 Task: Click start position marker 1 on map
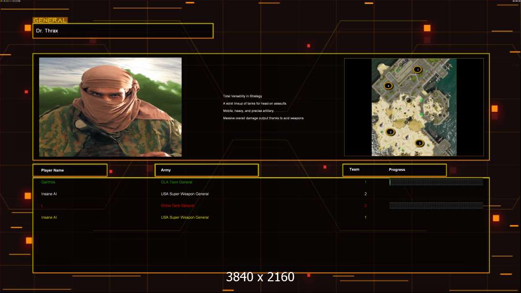(417, 69)
